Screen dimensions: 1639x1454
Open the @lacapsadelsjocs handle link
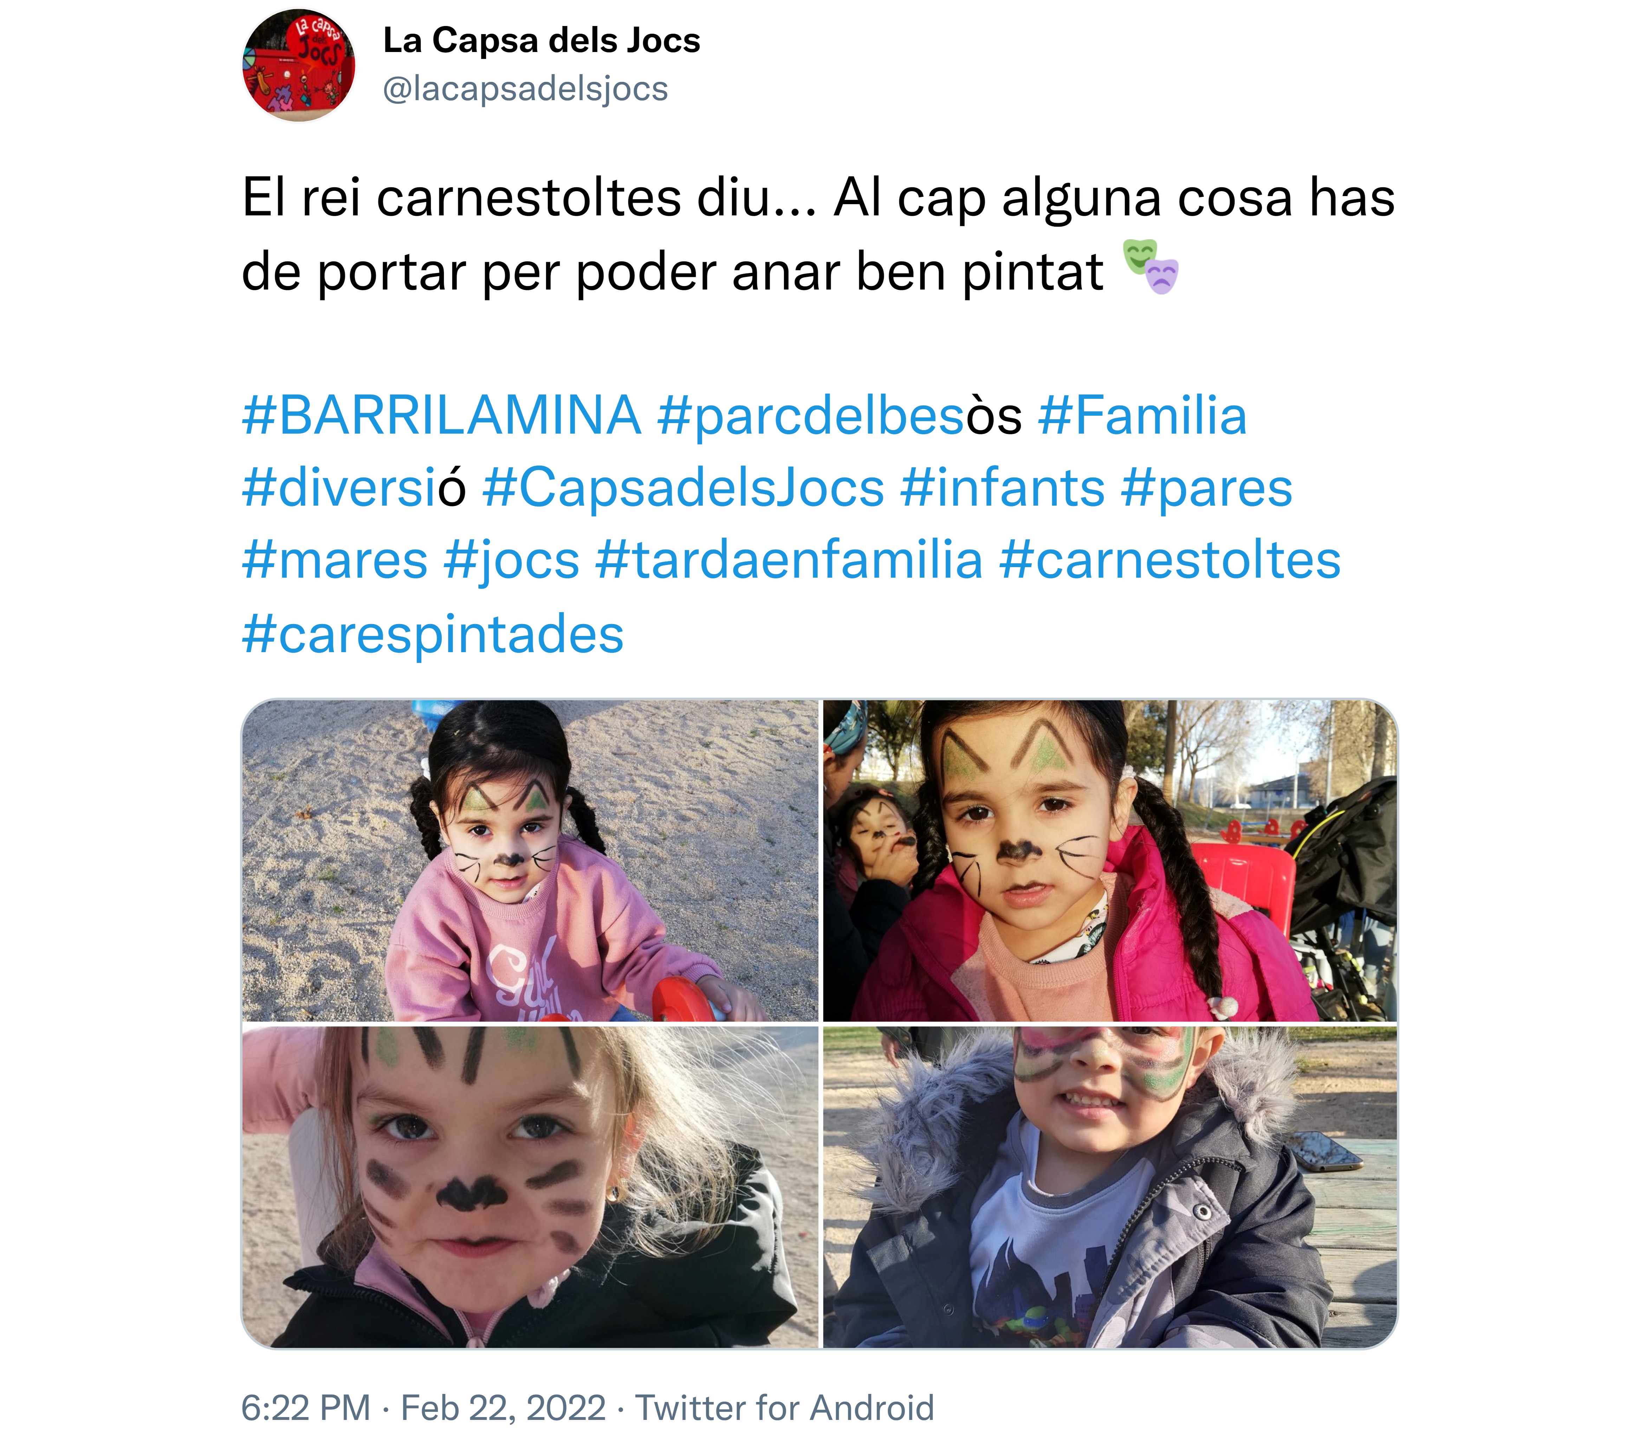pyautogui.click(x=525, y=89)
